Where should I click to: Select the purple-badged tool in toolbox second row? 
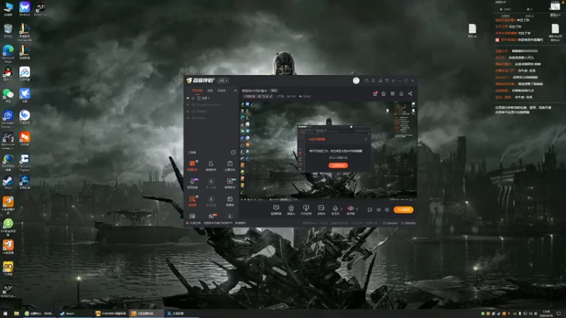192,183
